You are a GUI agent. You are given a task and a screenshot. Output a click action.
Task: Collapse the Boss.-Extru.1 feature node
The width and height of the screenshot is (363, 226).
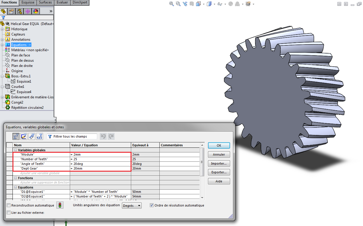pos(2,76)
